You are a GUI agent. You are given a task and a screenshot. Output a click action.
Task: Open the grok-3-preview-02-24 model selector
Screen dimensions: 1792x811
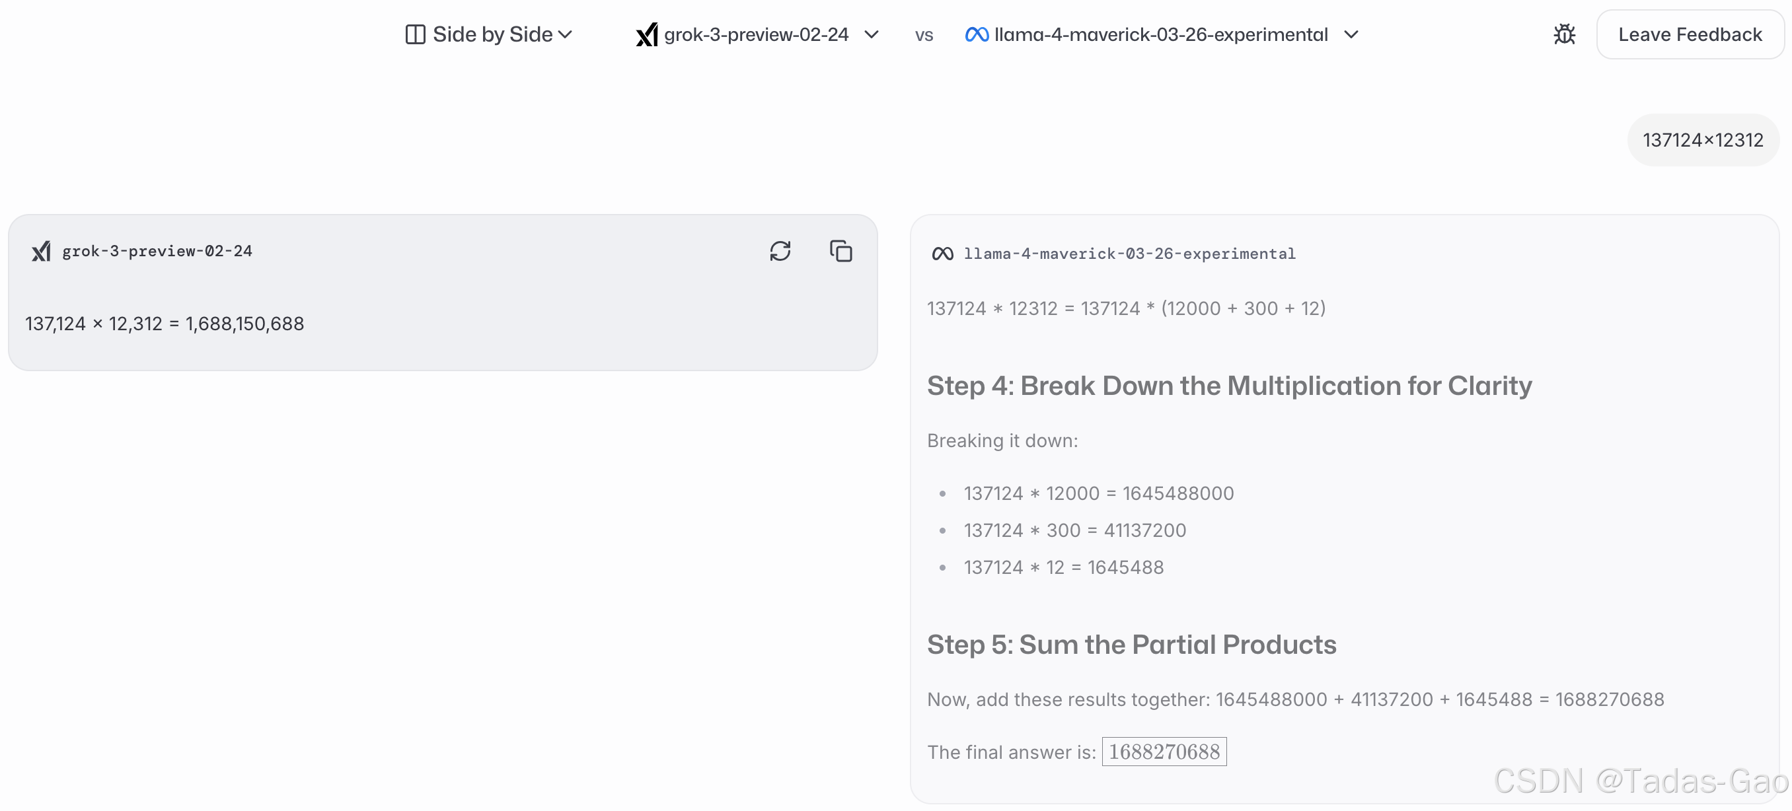(x=757, y=34)
